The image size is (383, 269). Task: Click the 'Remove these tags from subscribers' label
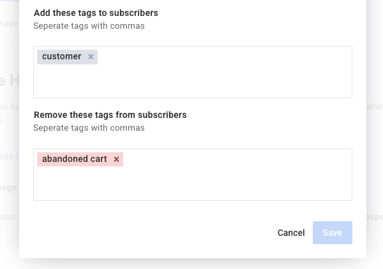[x=110, y=115]
